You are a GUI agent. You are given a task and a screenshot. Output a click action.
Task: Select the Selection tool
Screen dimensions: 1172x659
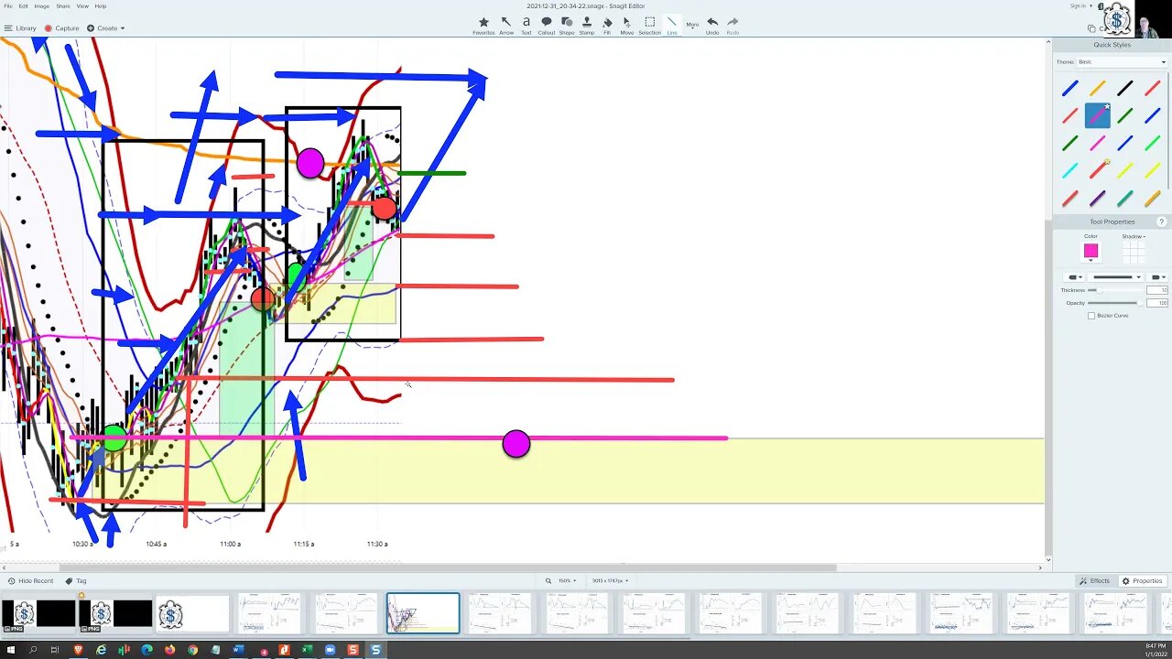click(x=650, y=26)
